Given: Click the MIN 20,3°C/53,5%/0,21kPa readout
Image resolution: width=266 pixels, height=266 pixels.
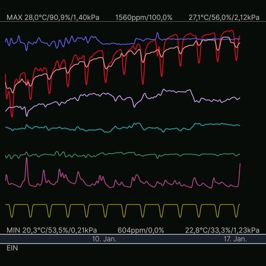Looking at the screenshot, I should pos(52,230).
